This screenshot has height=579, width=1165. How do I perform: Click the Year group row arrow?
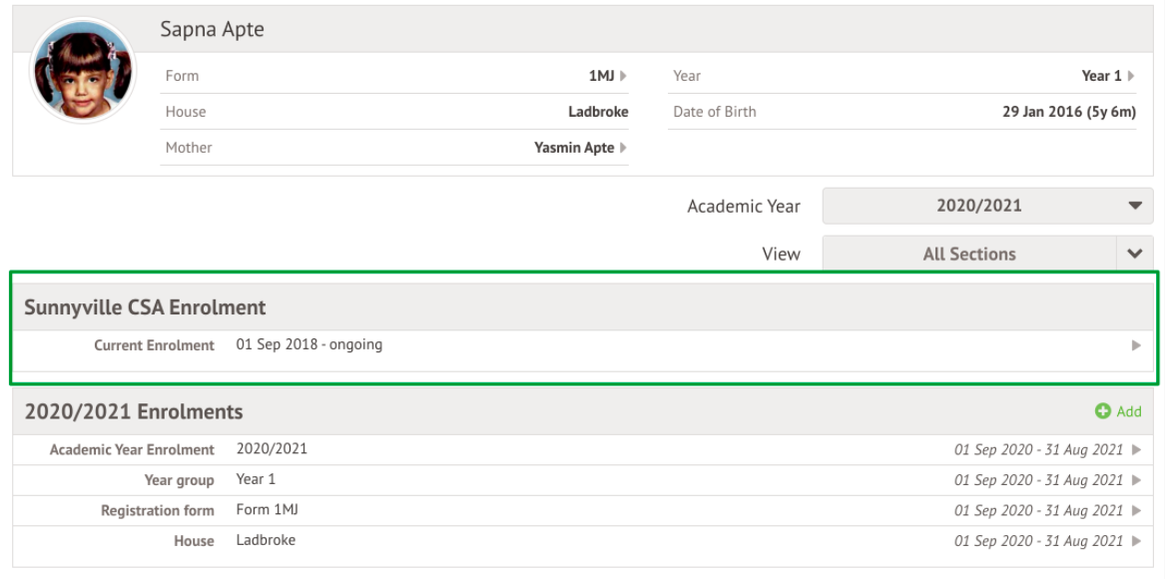point(1136,480)
